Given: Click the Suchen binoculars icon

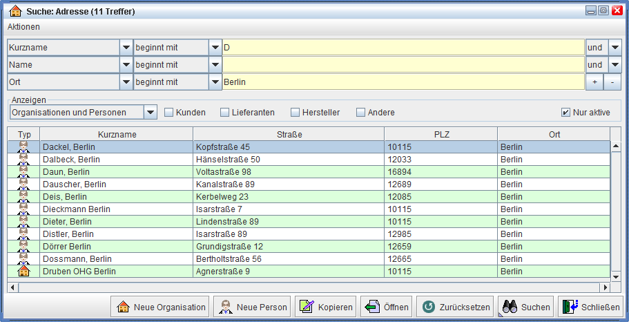Looking at the screenshot, I should coord(510,307).
